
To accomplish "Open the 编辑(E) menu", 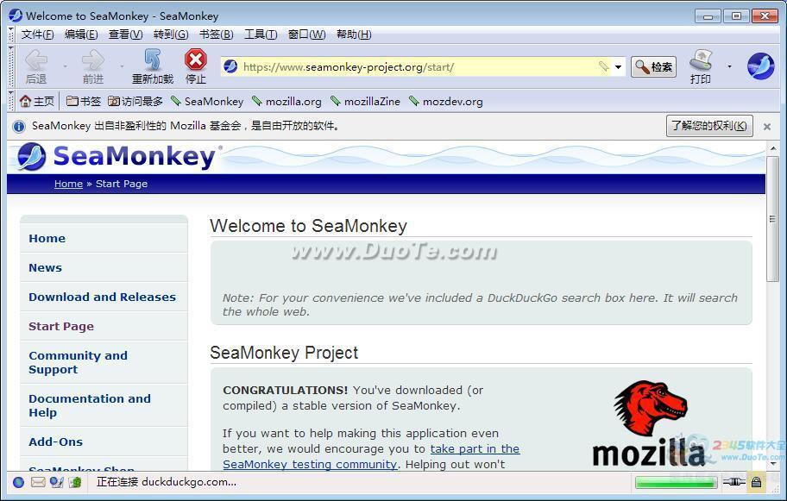I will [81, 34].
